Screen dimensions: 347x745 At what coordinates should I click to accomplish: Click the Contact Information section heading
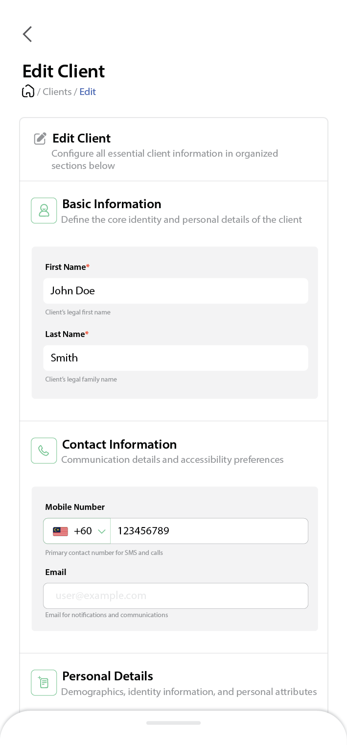119,445
